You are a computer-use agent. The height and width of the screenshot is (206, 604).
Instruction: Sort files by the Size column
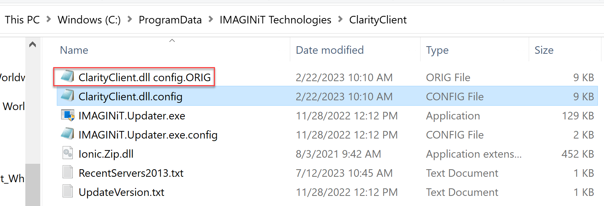pyautogui.click(x=544, y=50)
